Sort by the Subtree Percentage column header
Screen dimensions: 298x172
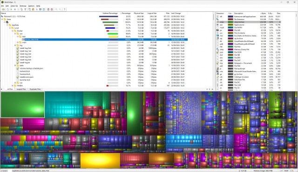pos(110,13)
